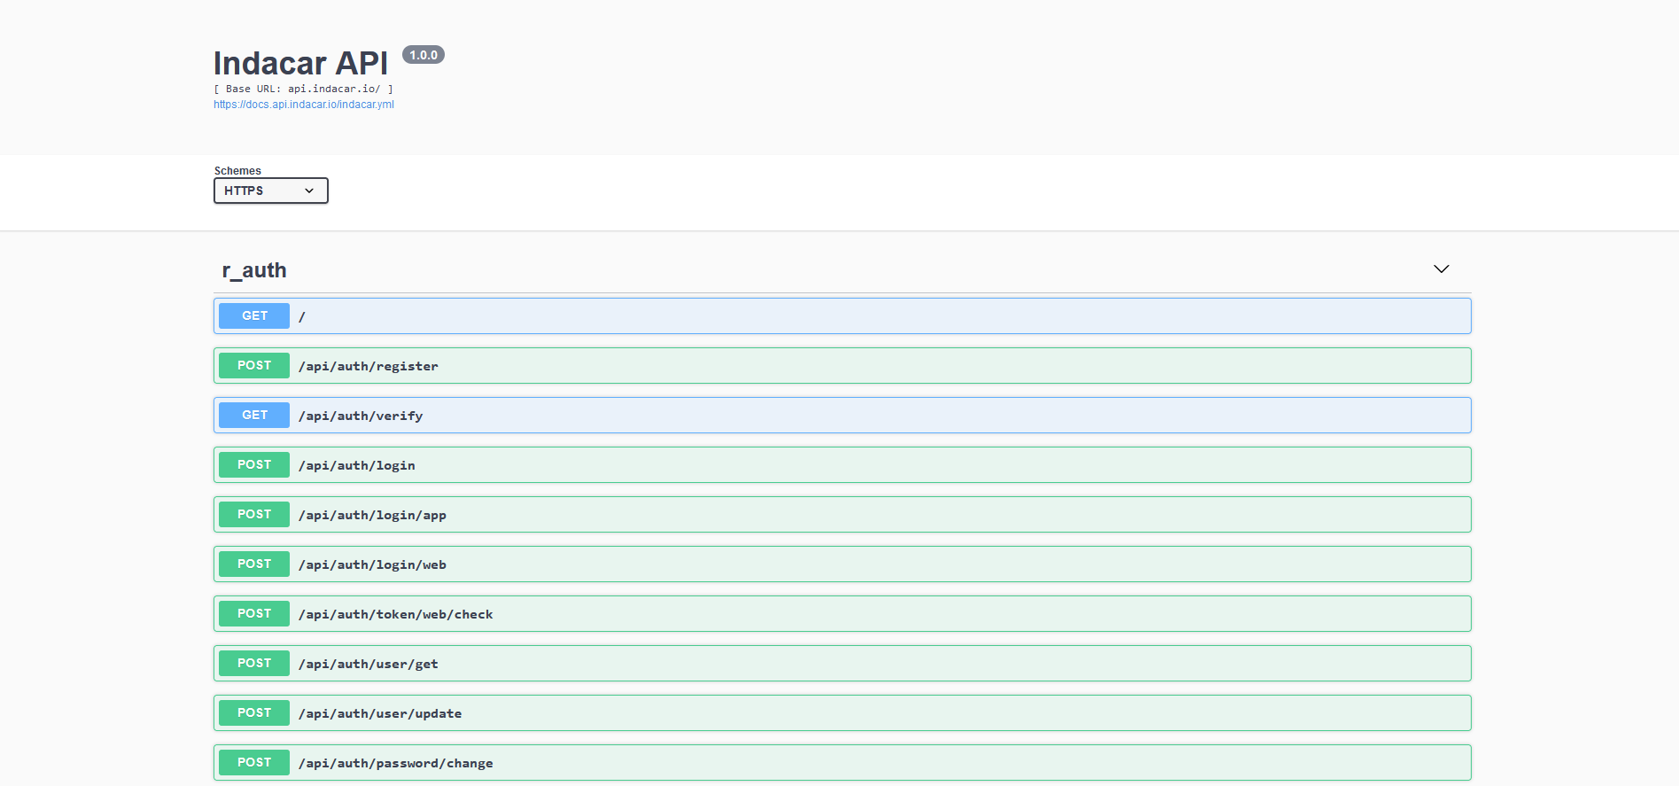The width and height of the screenshot is (1679, 786).
Task: Click POST badge for /api/auth/register
Action: (x=254, y=366)
